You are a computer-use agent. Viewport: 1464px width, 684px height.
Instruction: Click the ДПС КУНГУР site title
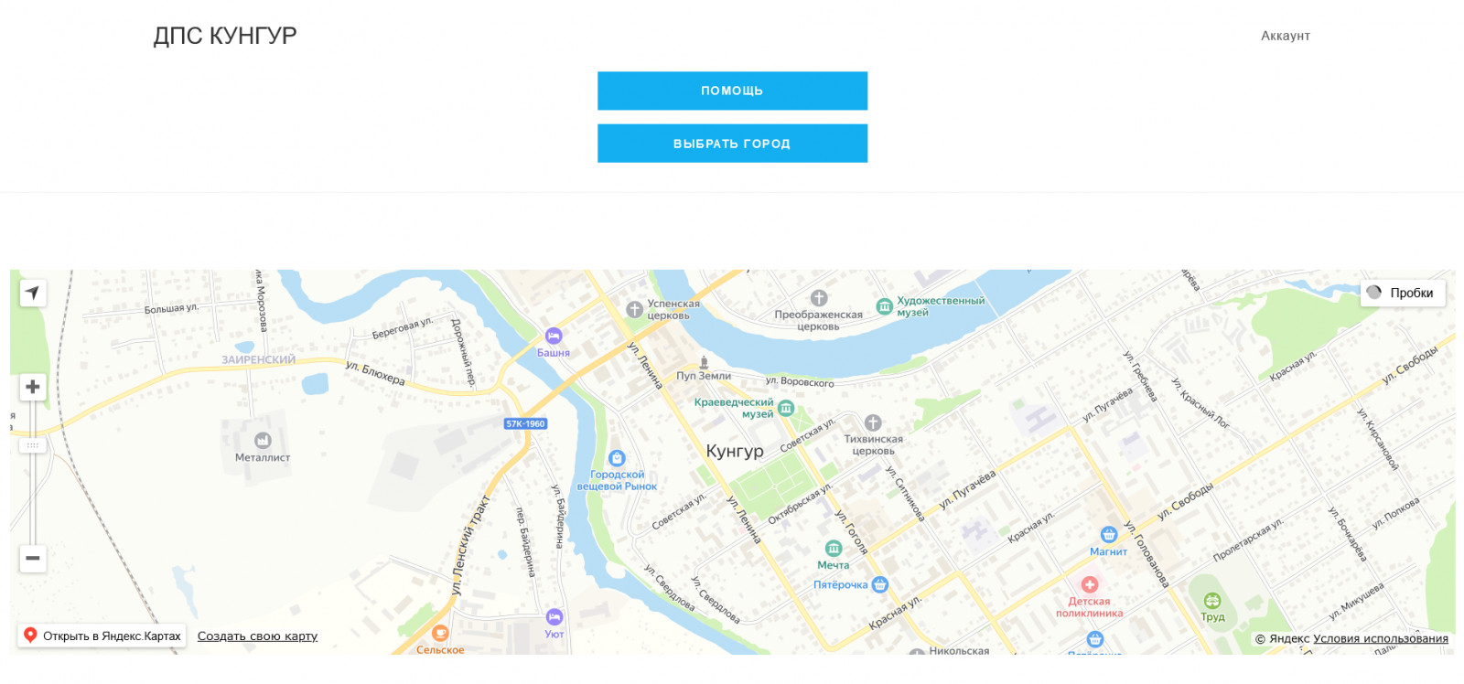click(225, 36)
